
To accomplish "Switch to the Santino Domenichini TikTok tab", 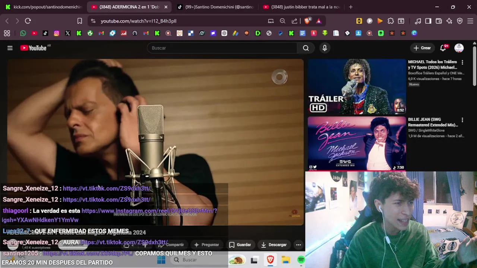I will 216,7.
